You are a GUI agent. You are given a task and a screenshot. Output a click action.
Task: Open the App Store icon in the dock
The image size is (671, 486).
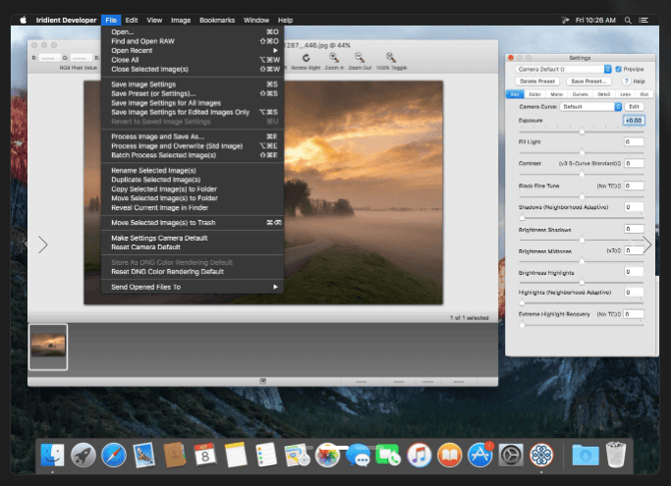point(479,455)
